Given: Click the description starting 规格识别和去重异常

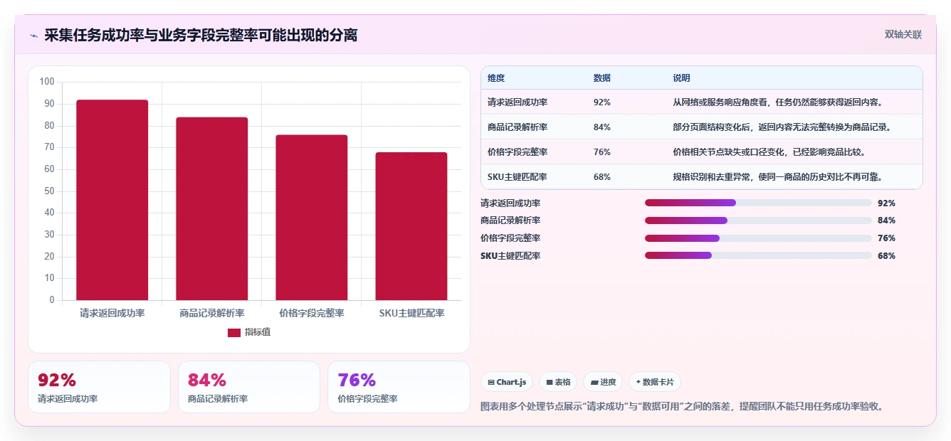Looking at the screenshot, I should tap(778, 177).
